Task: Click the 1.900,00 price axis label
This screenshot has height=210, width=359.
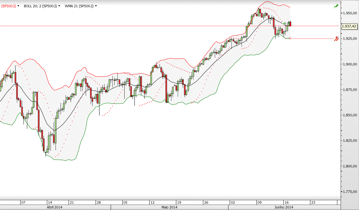Action: click(350, 64)
